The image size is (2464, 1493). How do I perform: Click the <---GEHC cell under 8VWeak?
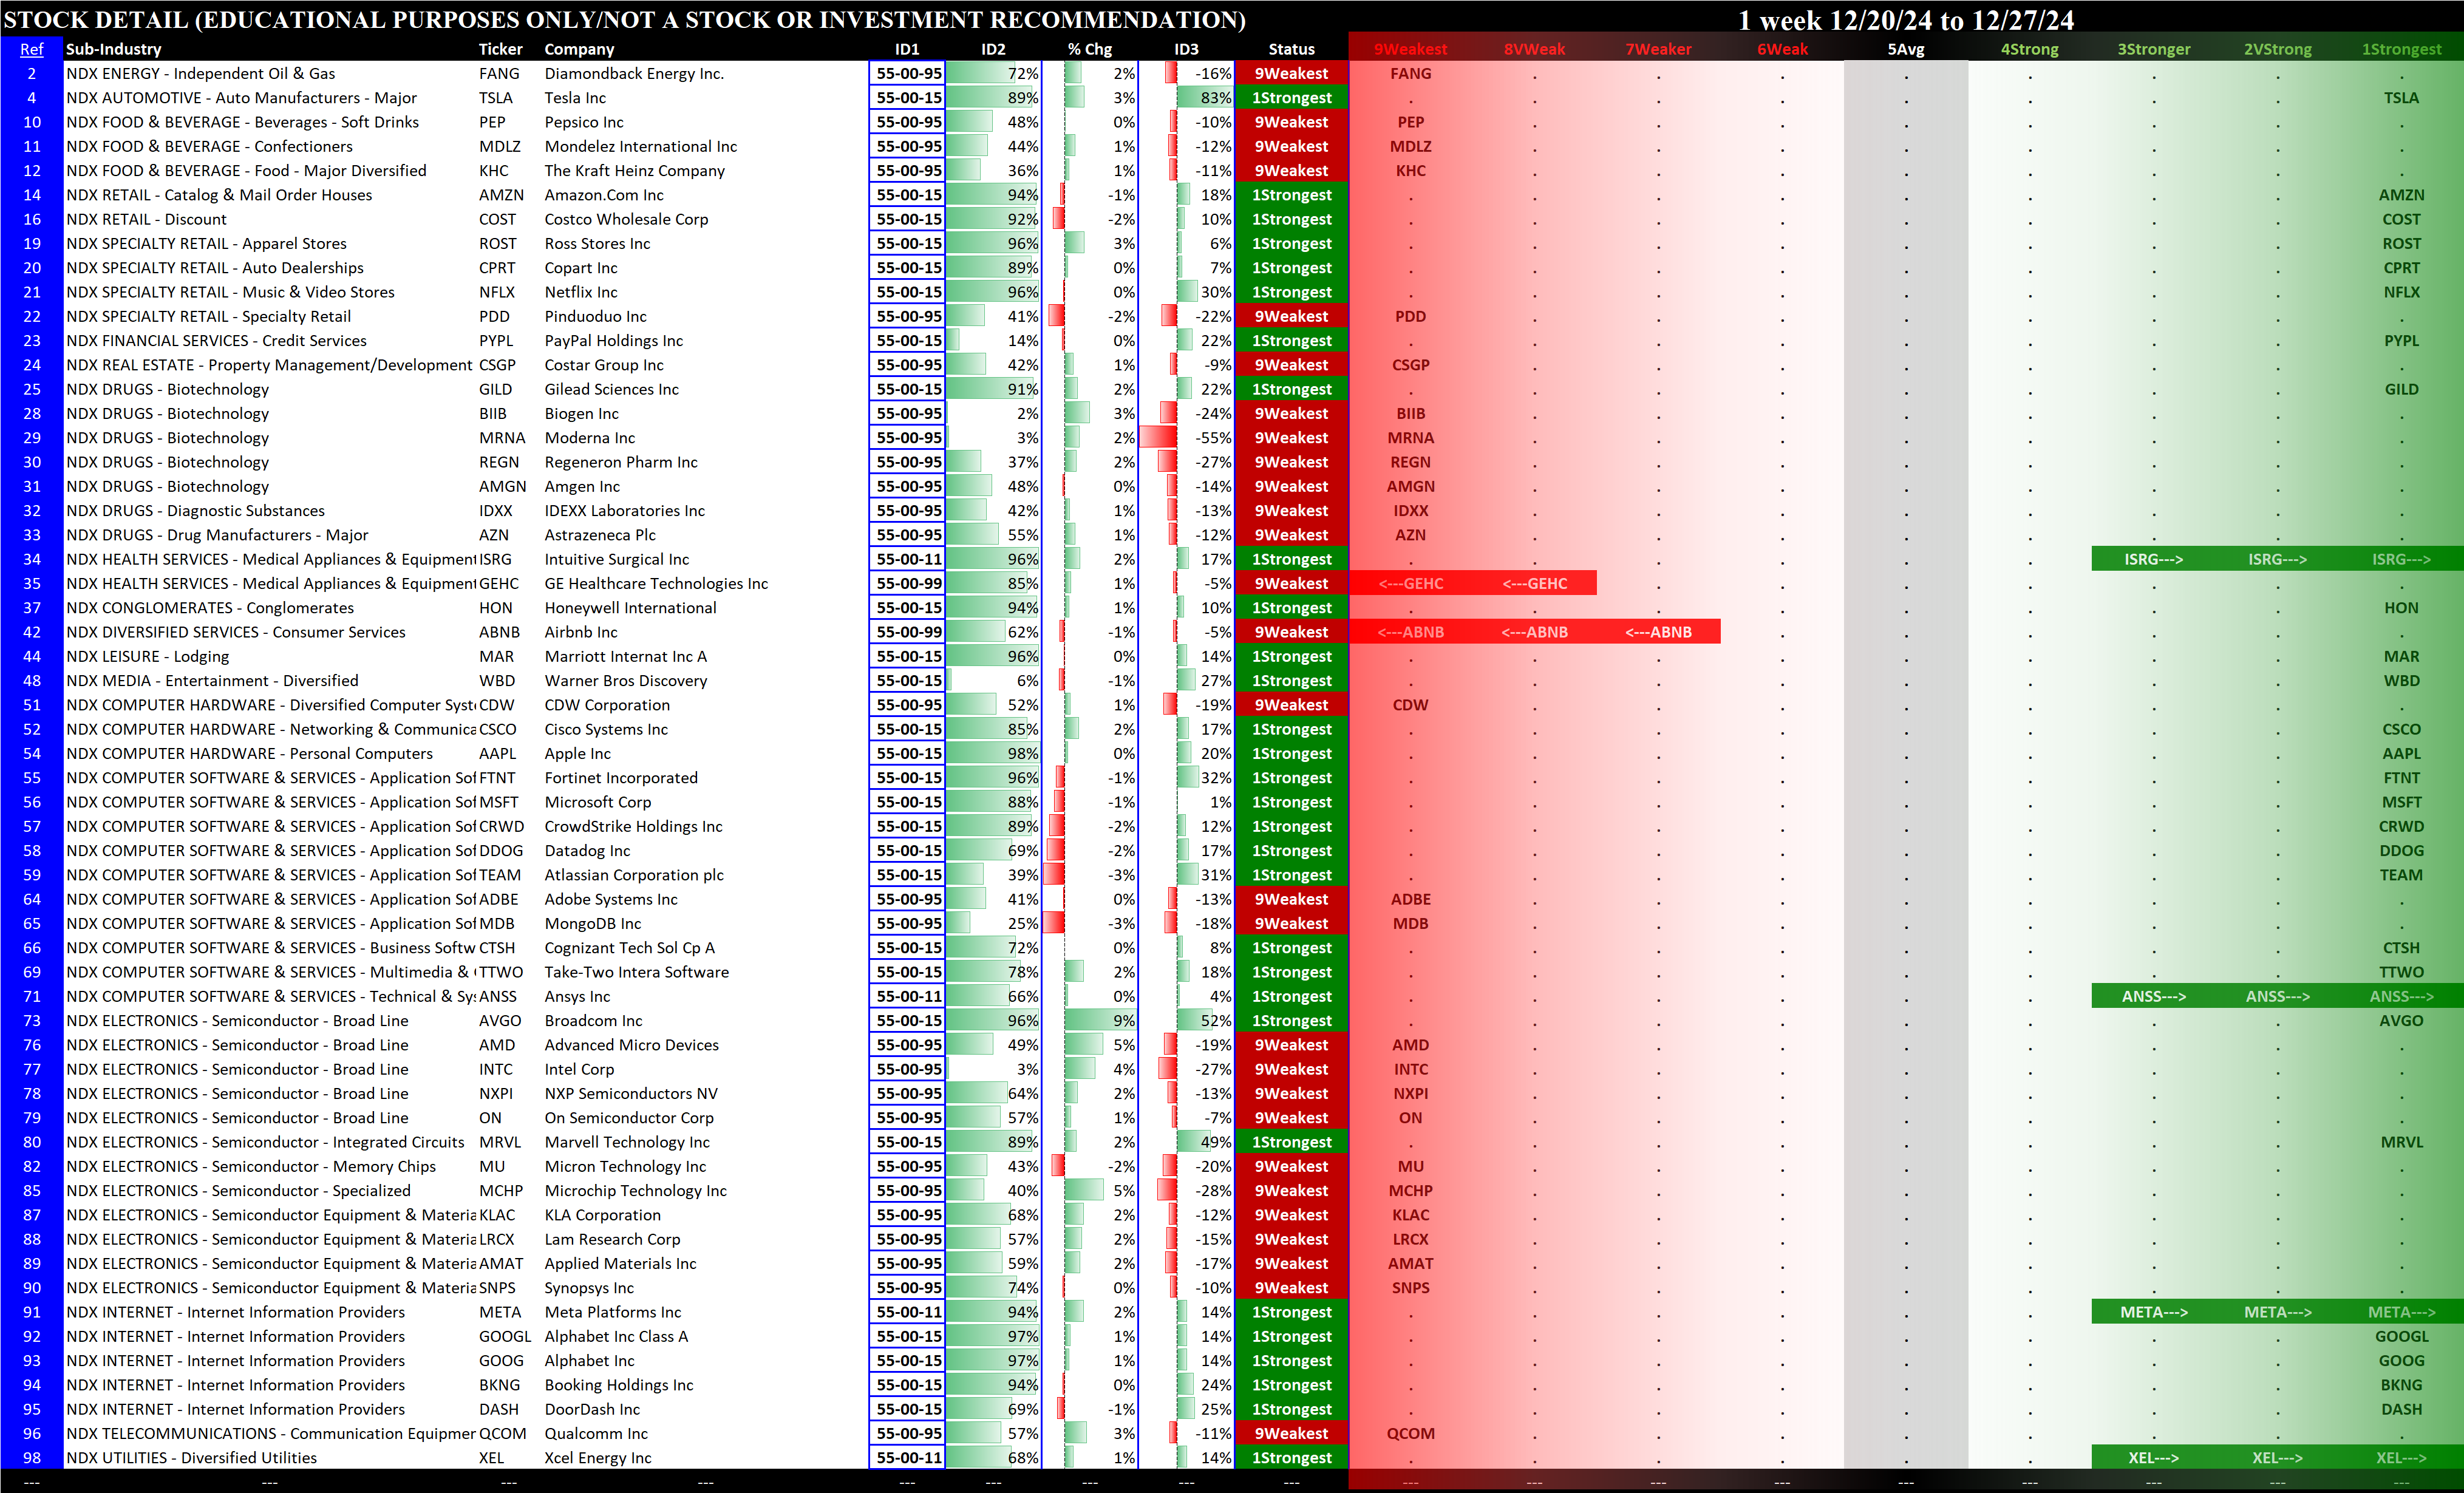[1534, 583]
